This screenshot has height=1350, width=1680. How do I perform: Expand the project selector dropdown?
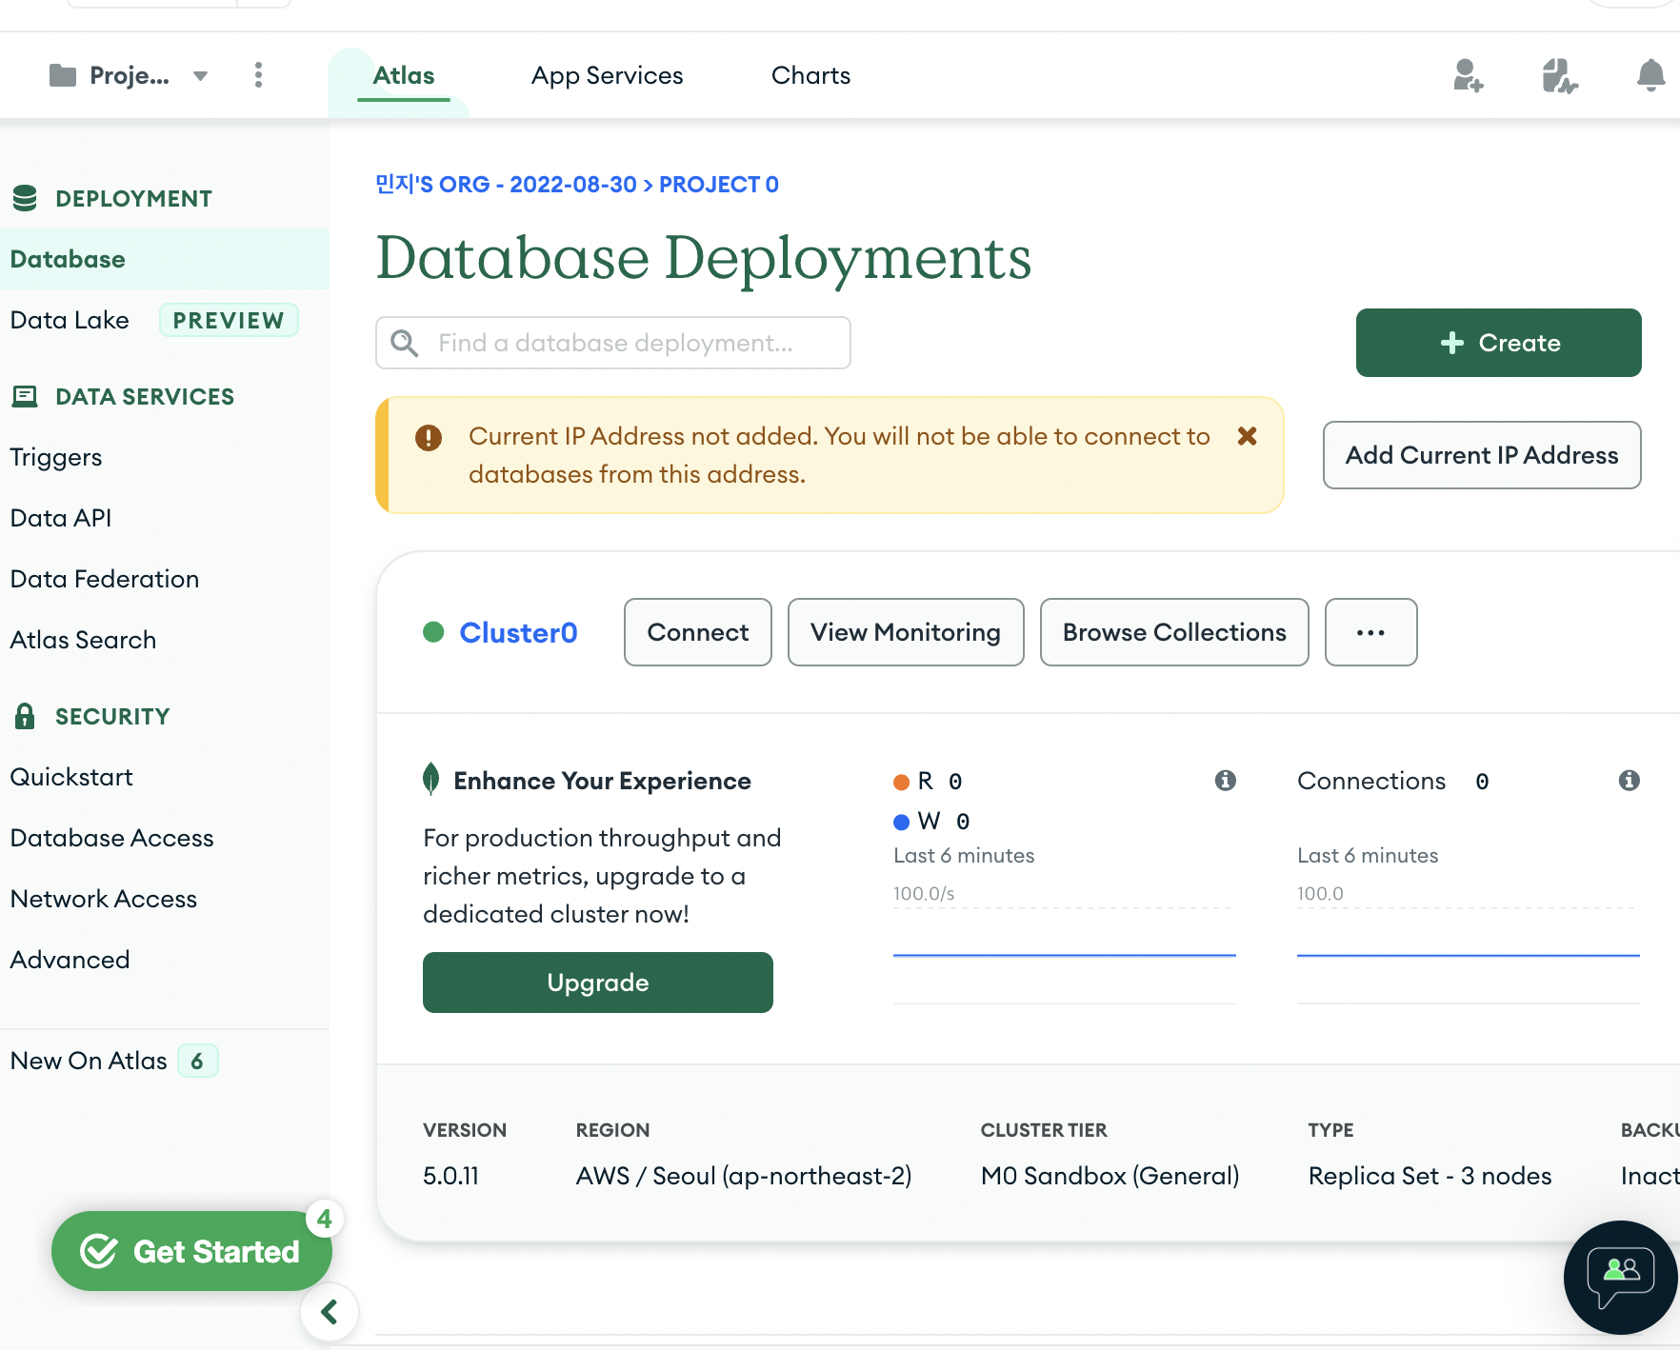click(200, 76)
